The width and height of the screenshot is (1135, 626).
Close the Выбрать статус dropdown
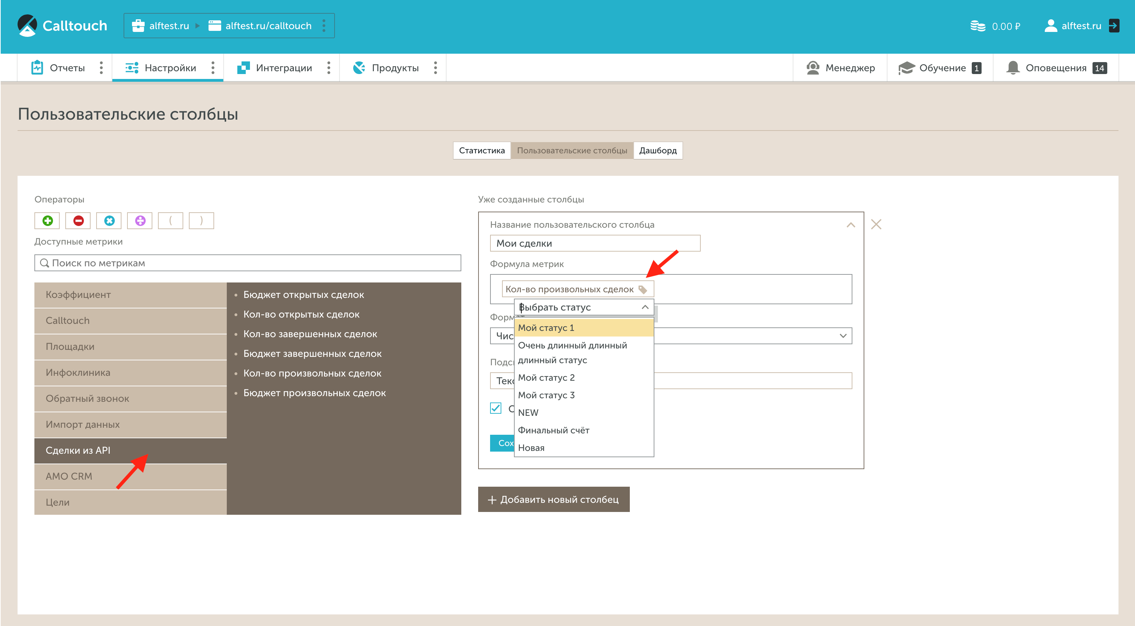pos(645,307)
